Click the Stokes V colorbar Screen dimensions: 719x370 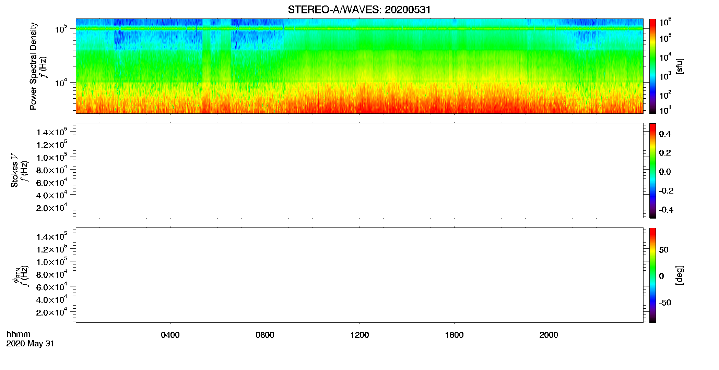653,171
